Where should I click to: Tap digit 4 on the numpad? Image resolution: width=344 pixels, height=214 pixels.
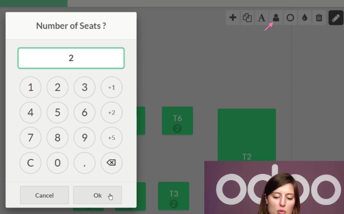pyautogui.click(x=30, y=113)
